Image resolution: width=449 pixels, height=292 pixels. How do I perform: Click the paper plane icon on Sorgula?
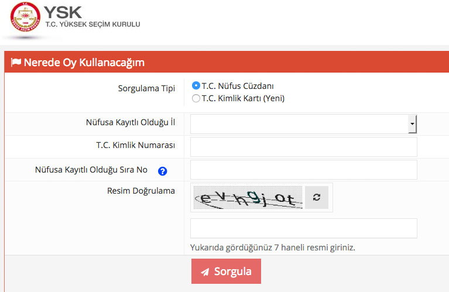tap(205, 272)
